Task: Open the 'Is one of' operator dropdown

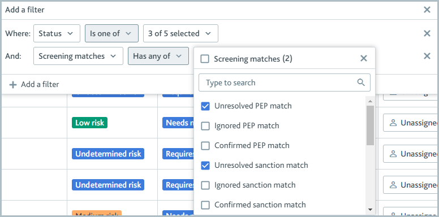Action: coord(111,33)
